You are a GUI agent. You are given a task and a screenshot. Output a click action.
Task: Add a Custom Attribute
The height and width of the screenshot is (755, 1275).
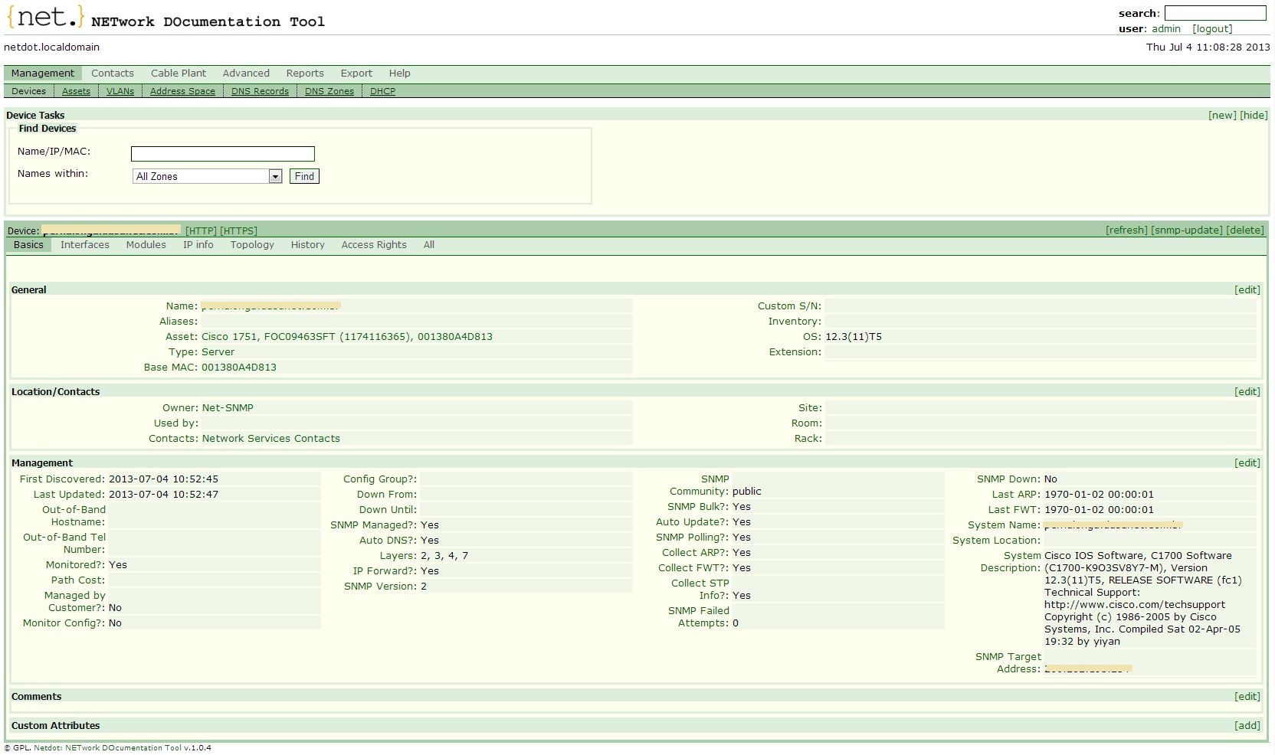[x=1247, y=724]
